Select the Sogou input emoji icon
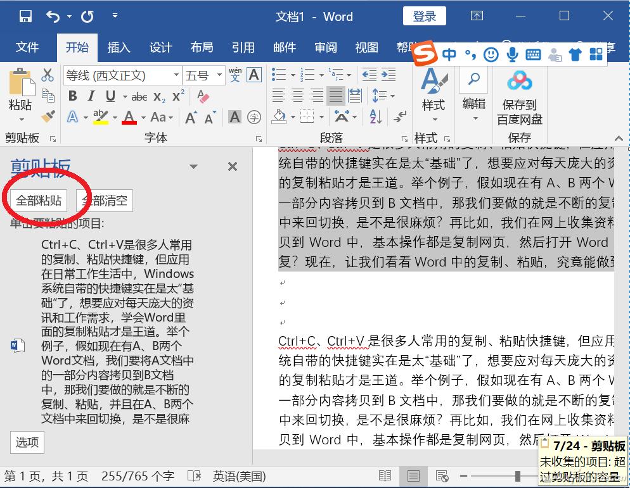The image size is (630, 488). click(x=490, y=56)
